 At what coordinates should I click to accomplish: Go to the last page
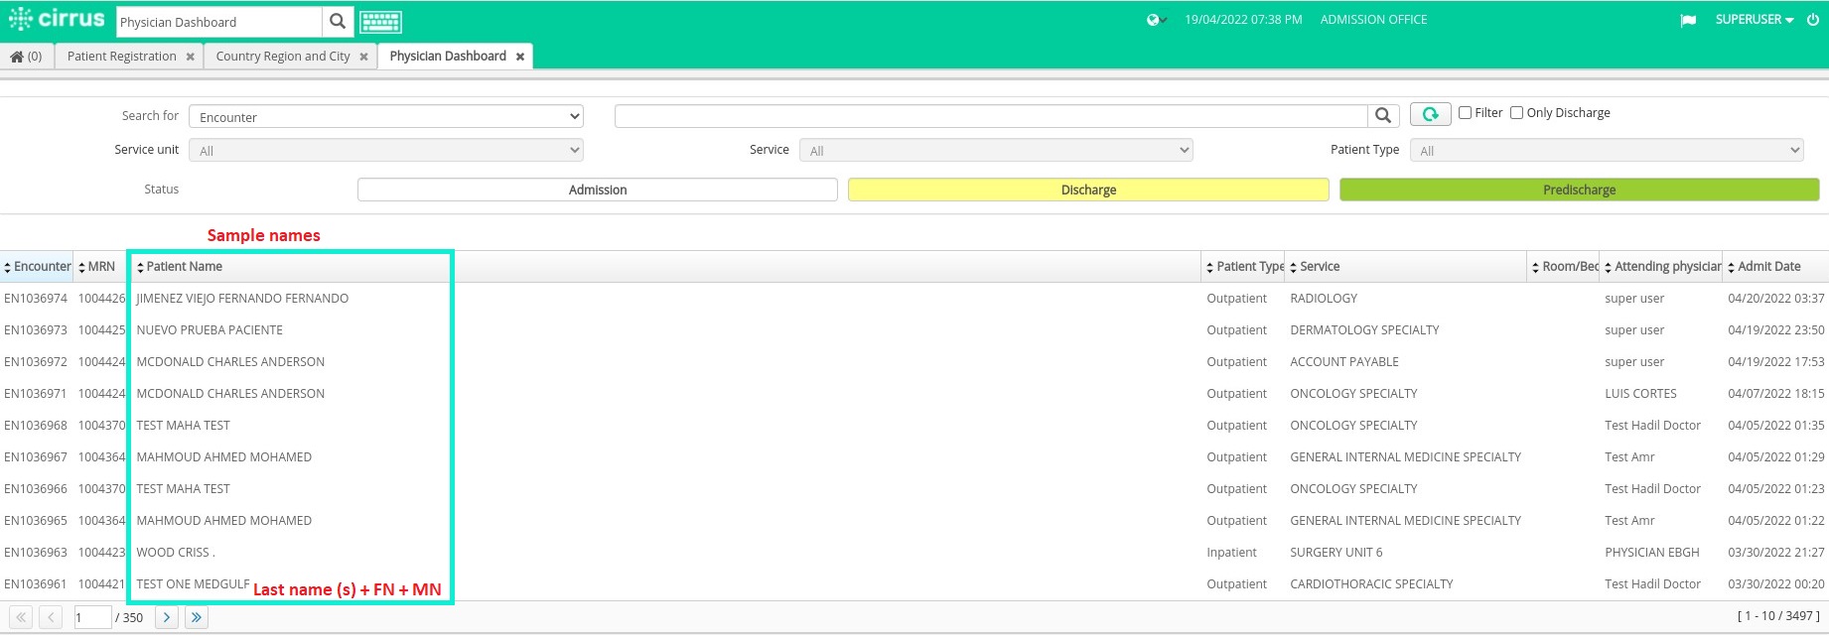click(197, 617)
